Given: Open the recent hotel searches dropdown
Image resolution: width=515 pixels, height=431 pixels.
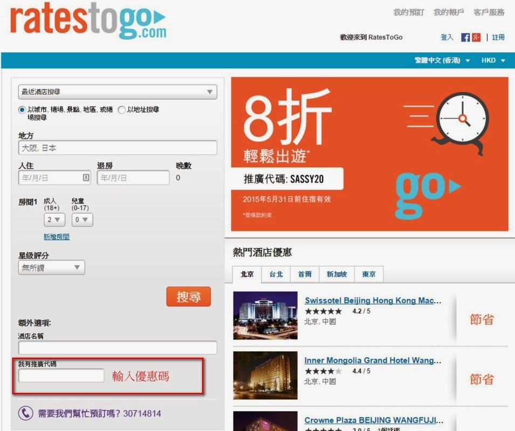Looking at the screenshot, I should coord(118,92).
